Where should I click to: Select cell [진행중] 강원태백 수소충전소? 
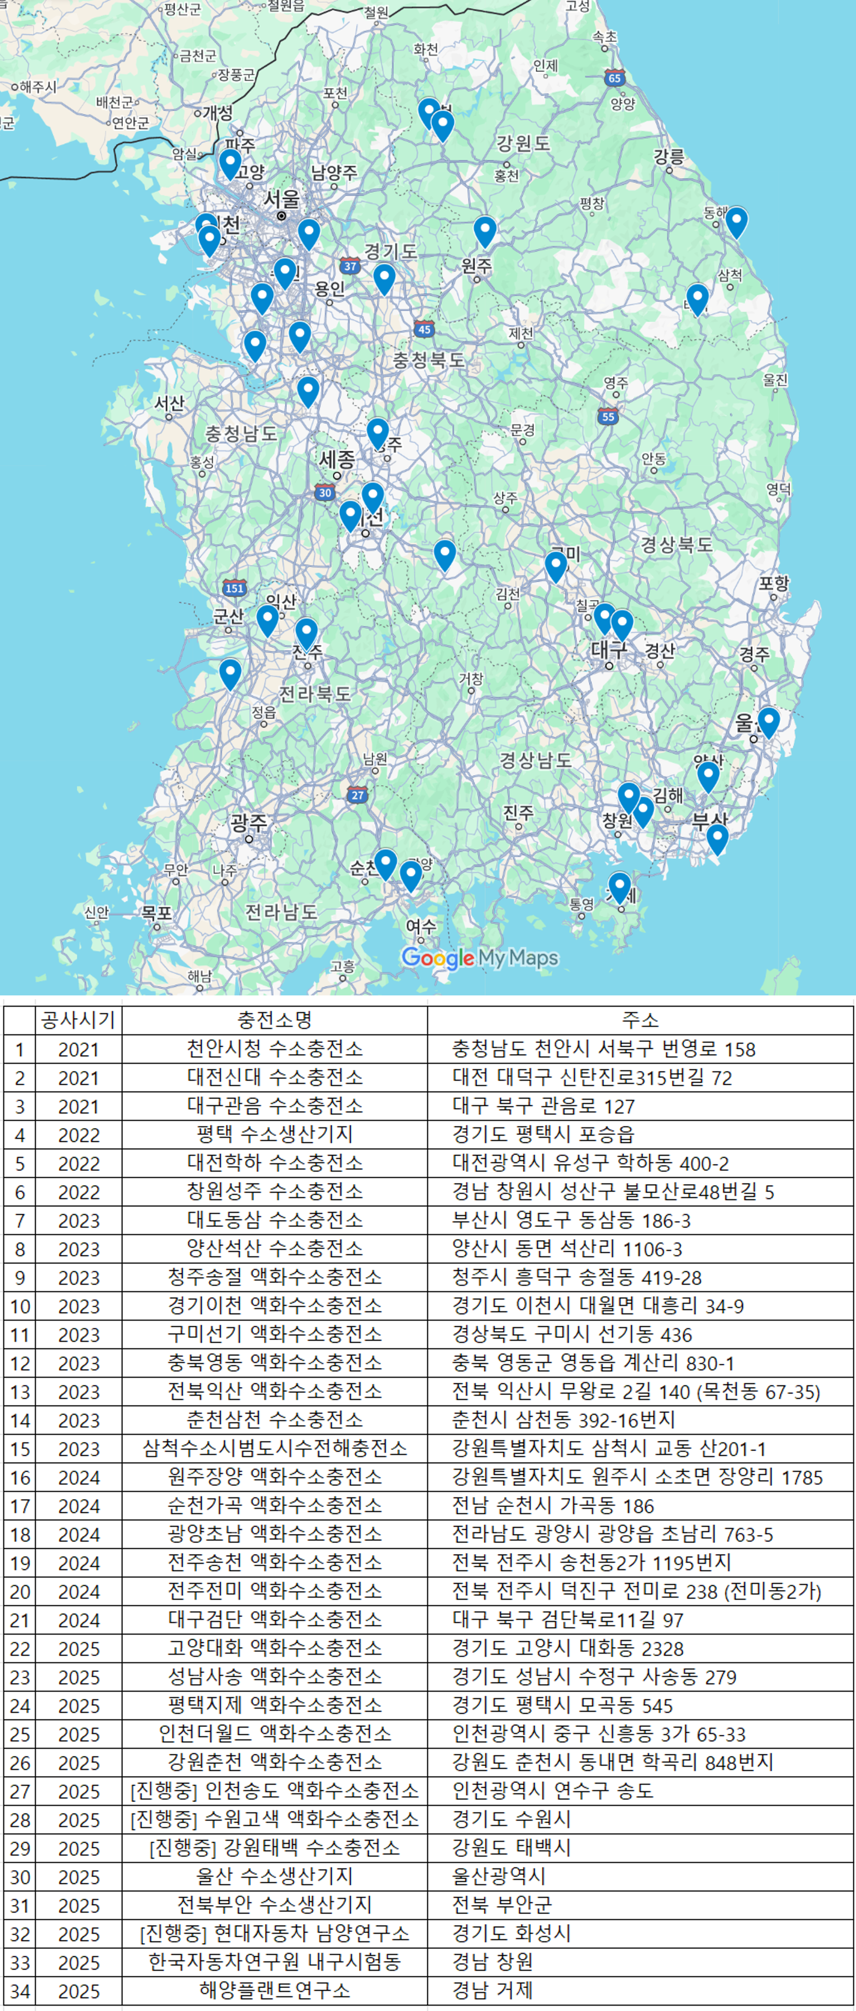(275, 1849)
